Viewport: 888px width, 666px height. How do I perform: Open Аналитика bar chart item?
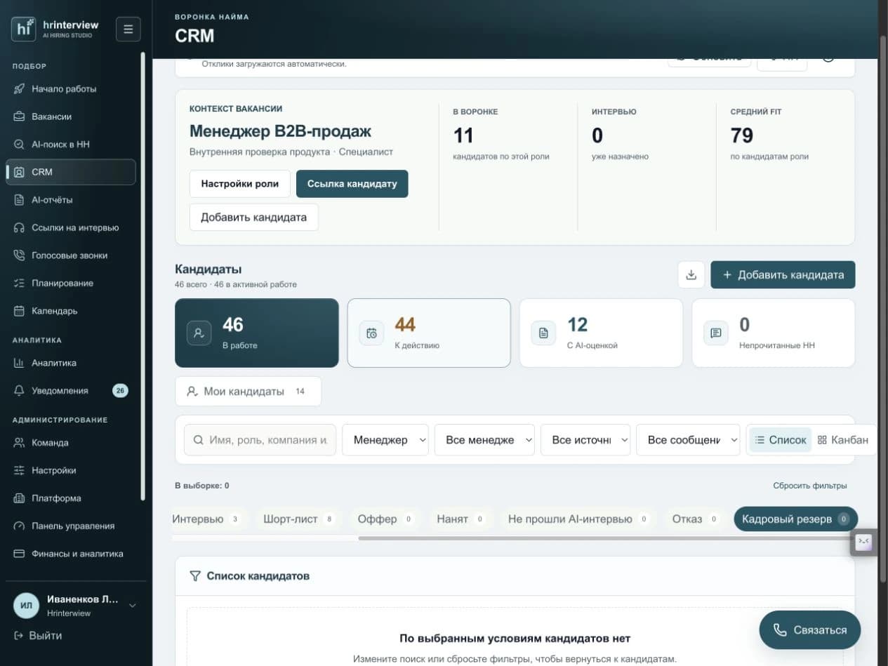(70, 363)
